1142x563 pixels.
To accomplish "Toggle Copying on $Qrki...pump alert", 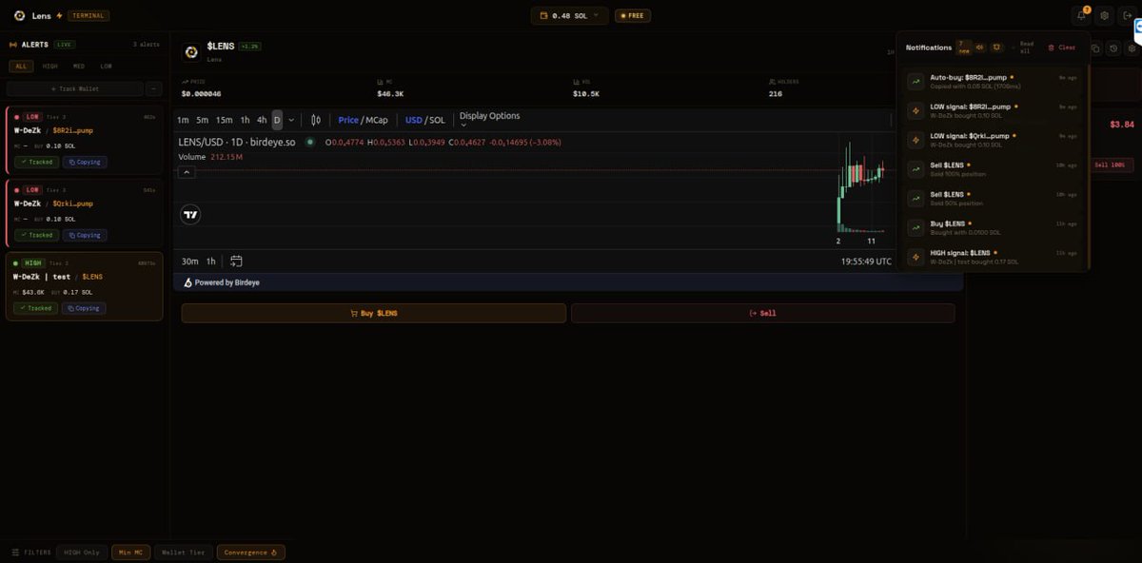I will coord(85,235).
